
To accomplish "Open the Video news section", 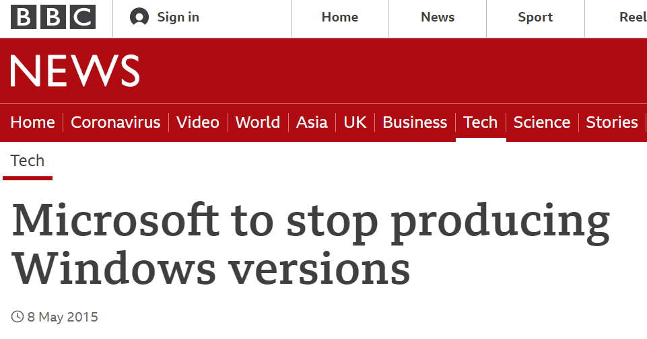I will (198, 122).
